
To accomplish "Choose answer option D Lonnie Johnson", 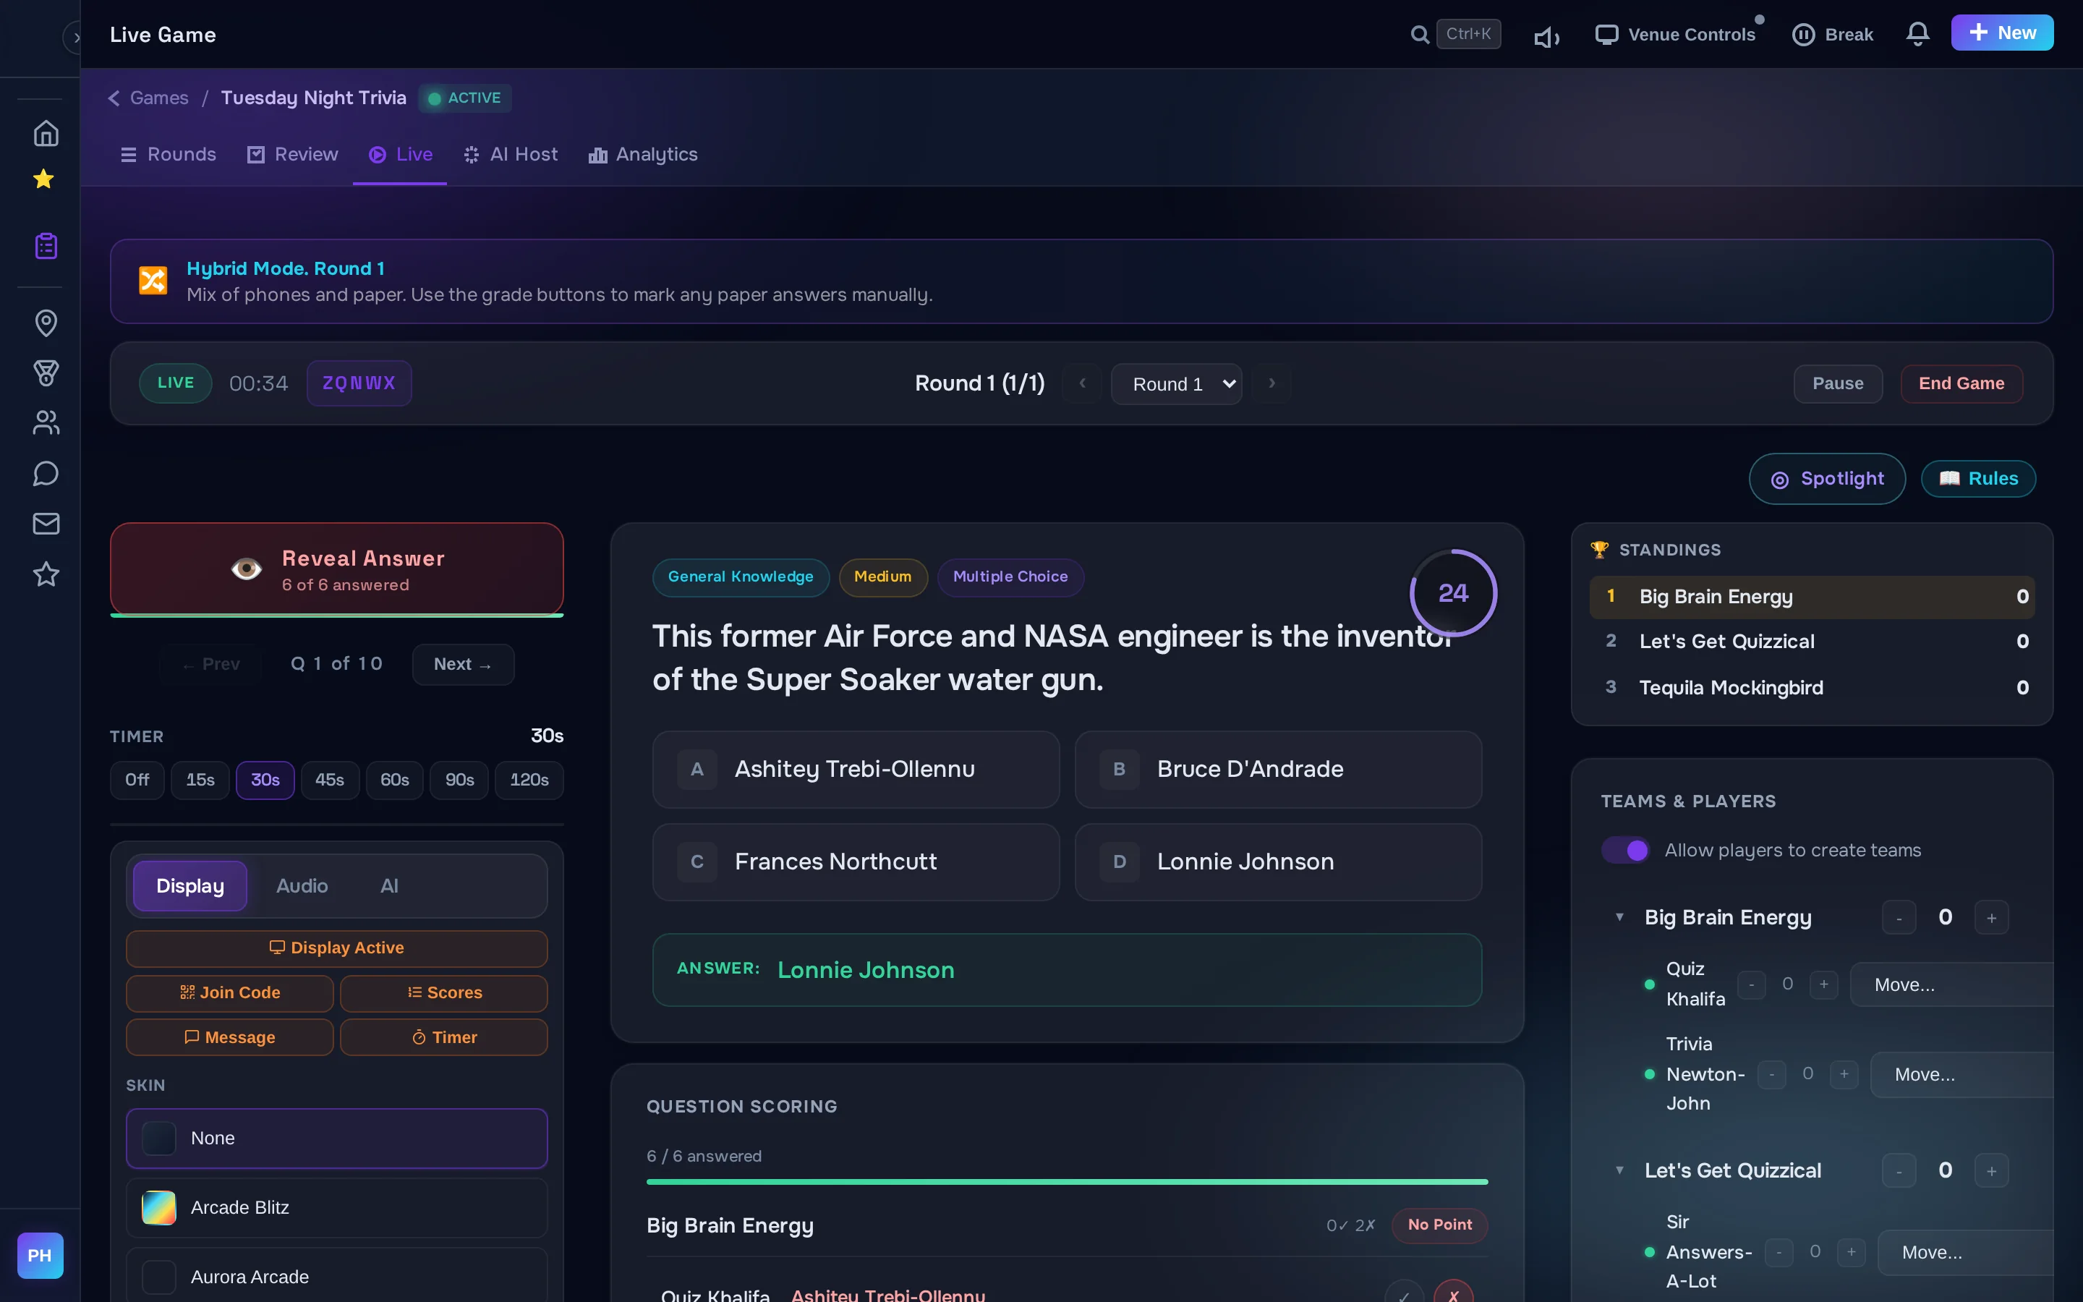I will pos(1278,862).
